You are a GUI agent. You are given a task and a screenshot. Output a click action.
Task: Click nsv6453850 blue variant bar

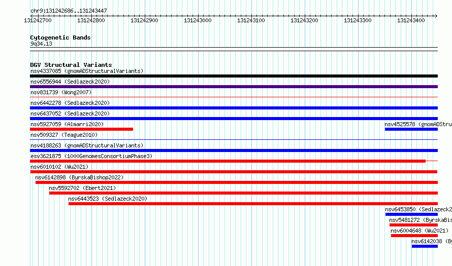coord(412,214)
